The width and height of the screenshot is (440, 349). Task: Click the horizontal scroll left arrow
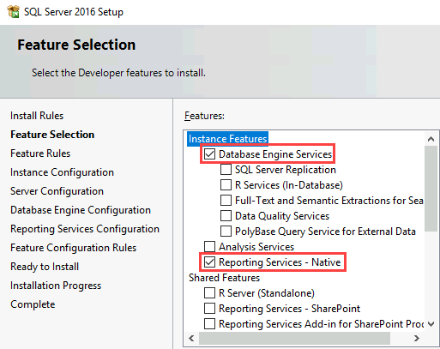(191, 339)
